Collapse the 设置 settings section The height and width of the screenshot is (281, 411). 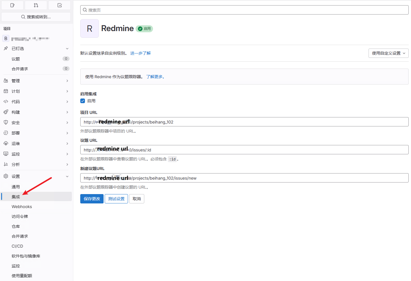pyautogui.click(x=67, y=176)
